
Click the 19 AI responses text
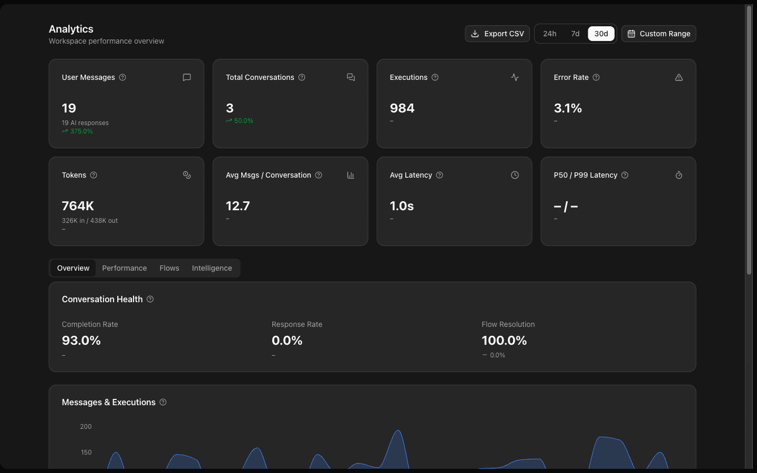[x=85, y=123]
